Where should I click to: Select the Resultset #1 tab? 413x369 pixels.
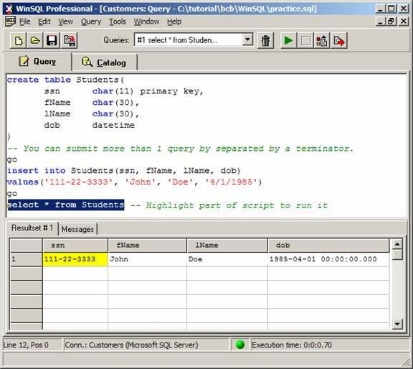[32, 228]
